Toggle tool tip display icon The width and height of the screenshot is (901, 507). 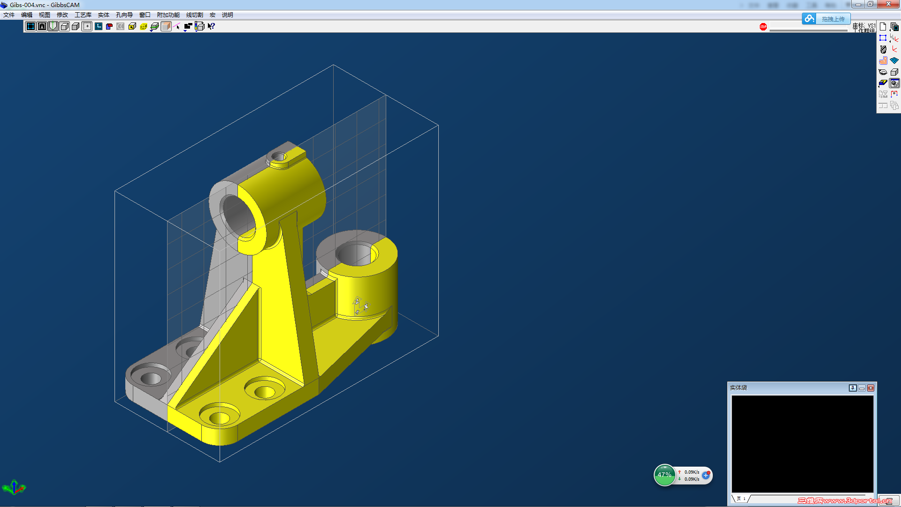53,26
